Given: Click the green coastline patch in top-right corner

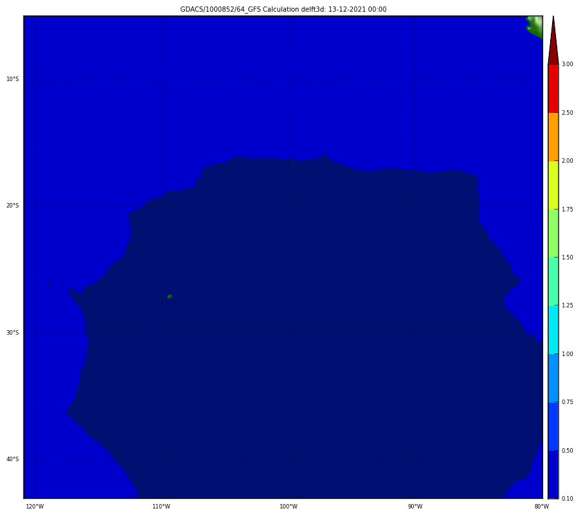Looking at the screenshot, I should pos(534,26).
